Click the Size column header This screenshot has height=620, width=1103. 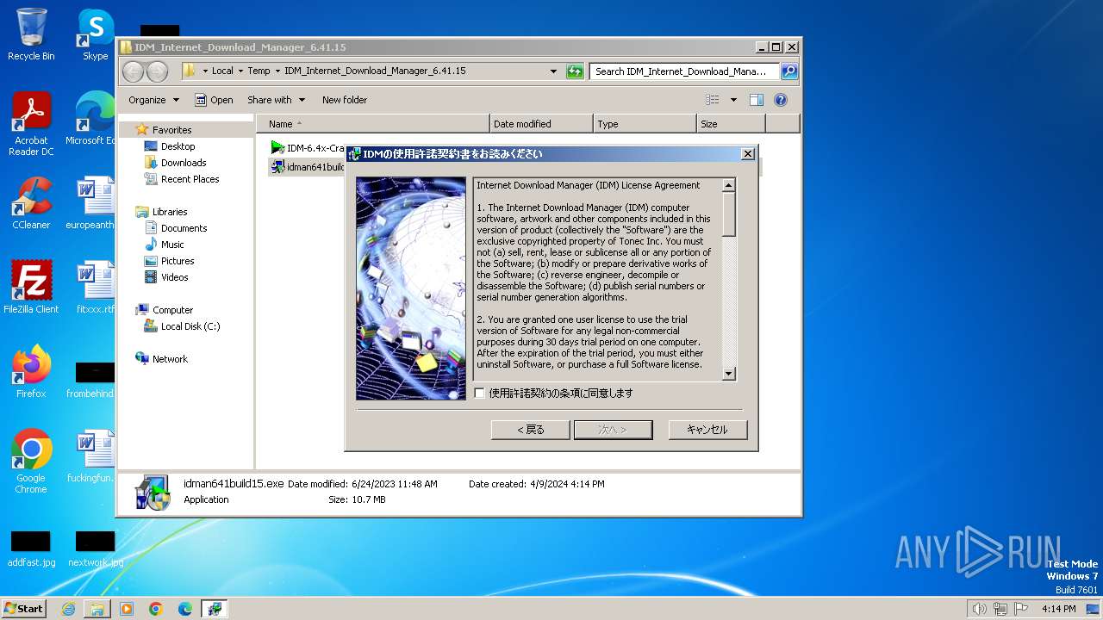731,124
